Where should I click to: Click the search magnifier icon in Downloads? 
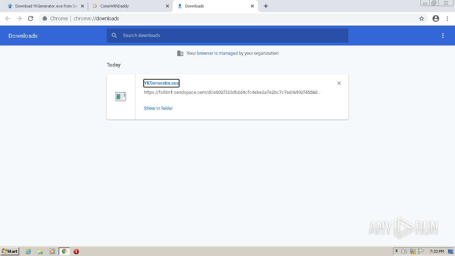click(x=114, y=36)
